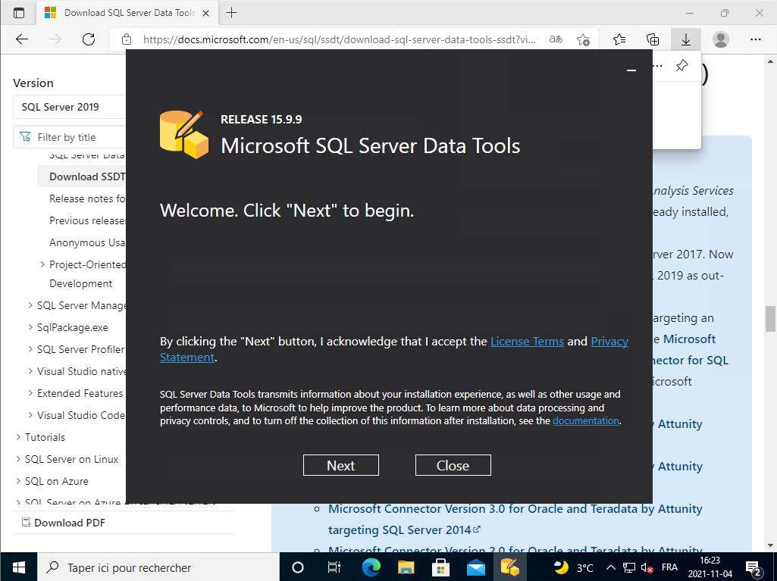Expand Extended Features node
777x581 pixels.
[x=31, y=393]
